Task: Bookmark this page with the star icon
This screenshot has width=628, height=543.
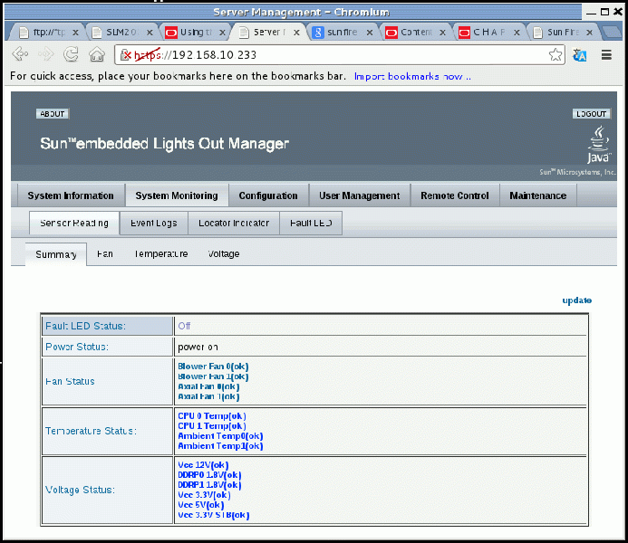Action: (556, 55)
